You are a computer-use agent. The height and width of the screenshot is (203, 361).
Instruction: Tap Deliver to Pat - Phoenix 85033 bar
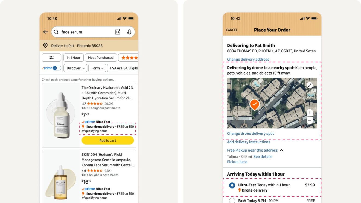point(89,46)
